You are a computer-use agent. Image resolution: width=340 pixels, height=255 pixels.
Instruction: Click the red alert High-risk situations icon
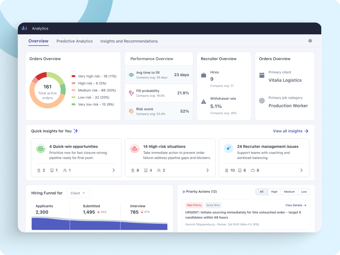click(135, 149)
